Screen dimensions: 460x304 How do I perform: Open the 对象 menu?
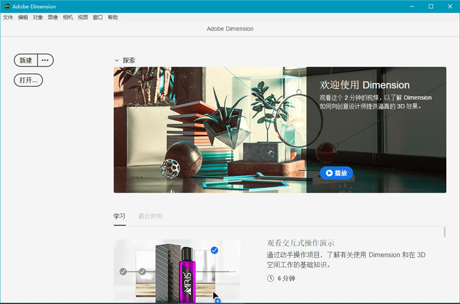38,18
